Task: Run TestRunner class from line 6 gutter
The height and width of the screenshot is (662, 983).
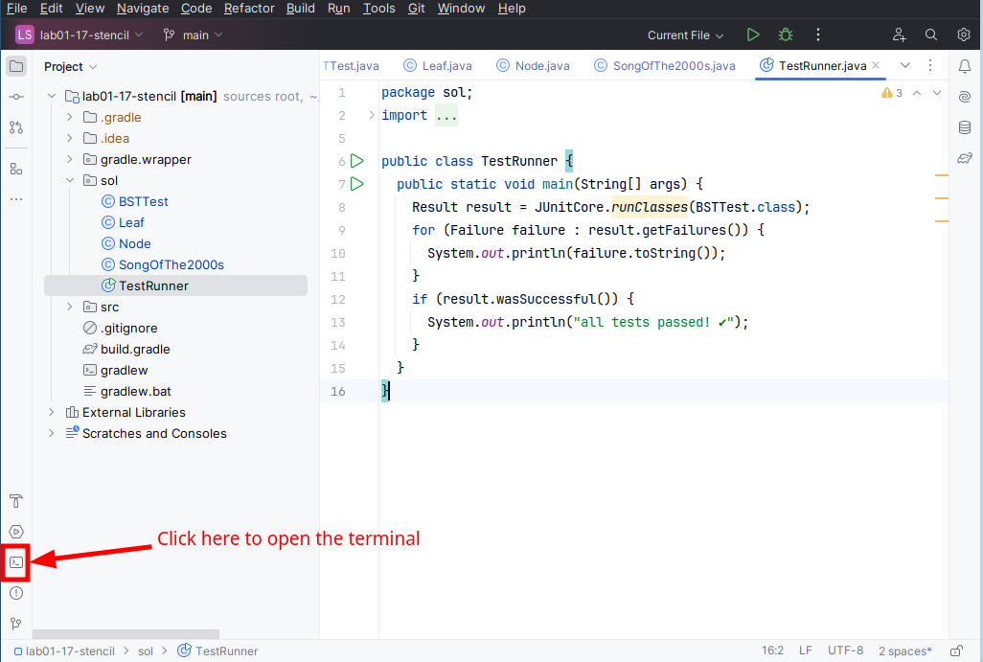Action: [357, 161]
